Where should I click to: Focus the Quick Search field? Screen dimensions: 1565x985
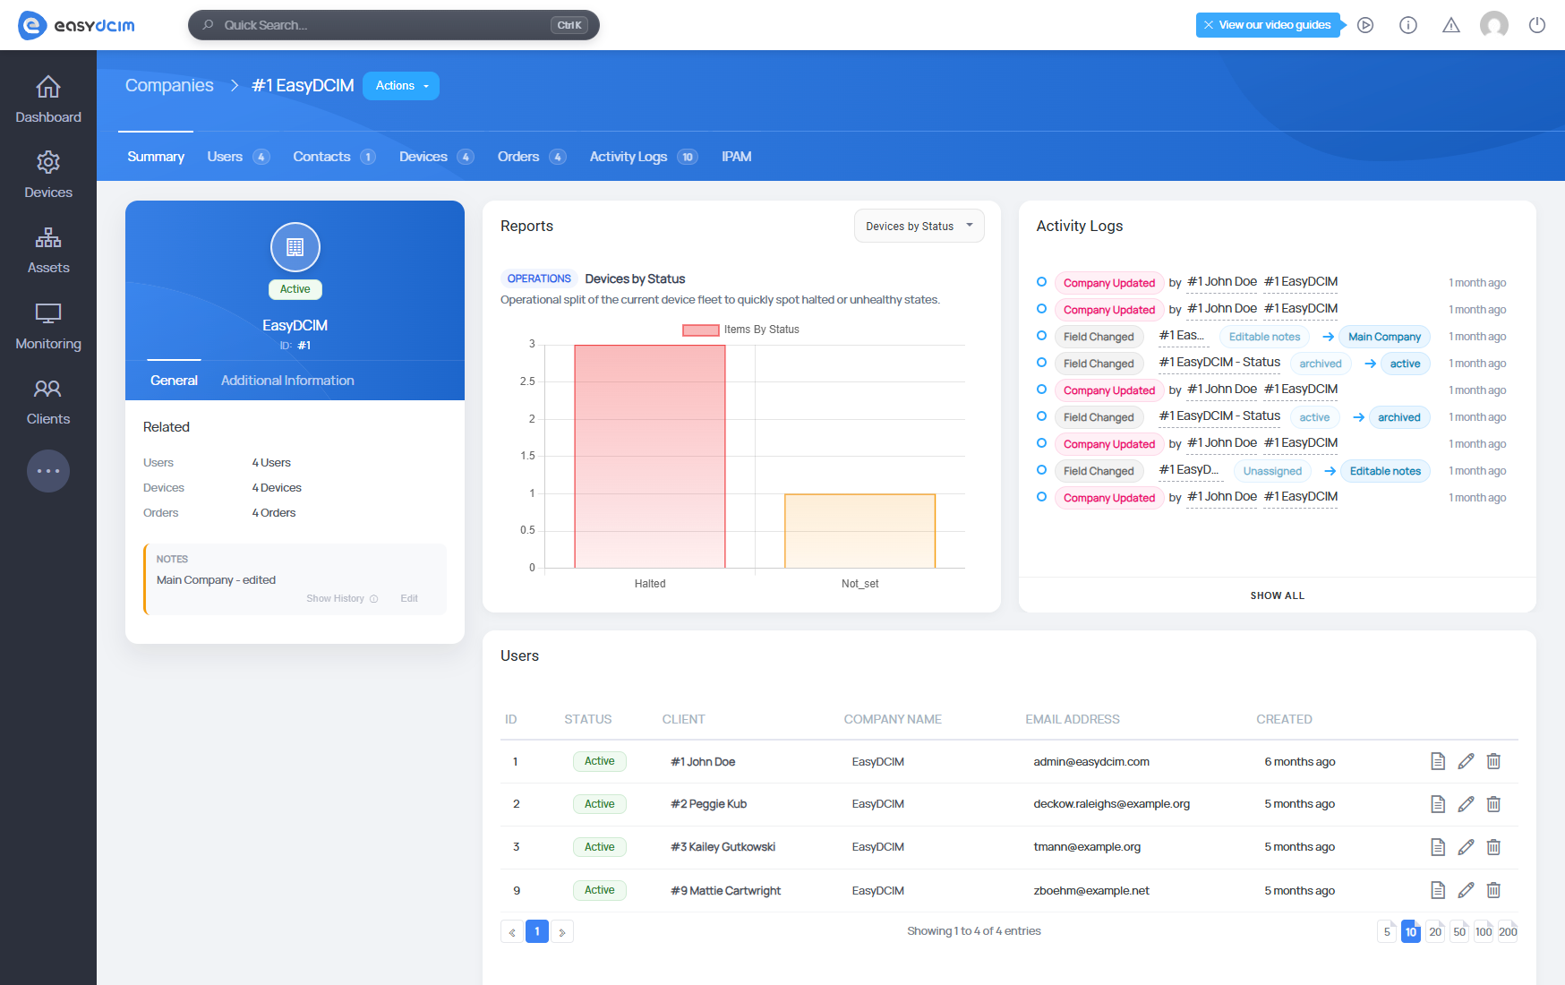pyautogui.click(x=394, y=25)
